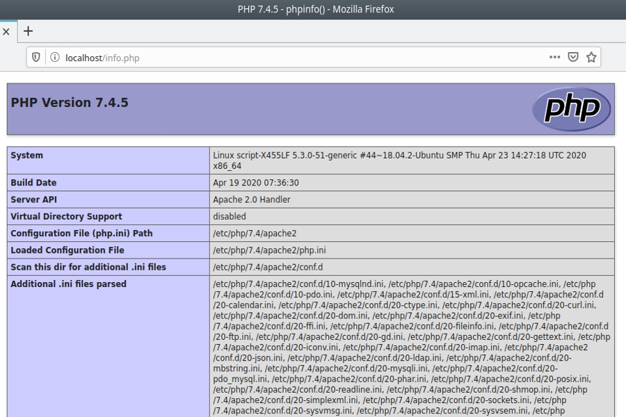Image resolution: width=626 pixels, height=417 pixels.
Task: Click the Server API label
Action: coord(33,199)
